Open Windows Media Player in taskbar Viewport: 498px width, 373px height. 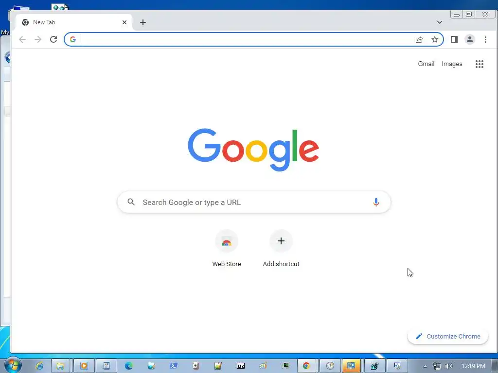[x=84, y=366]
